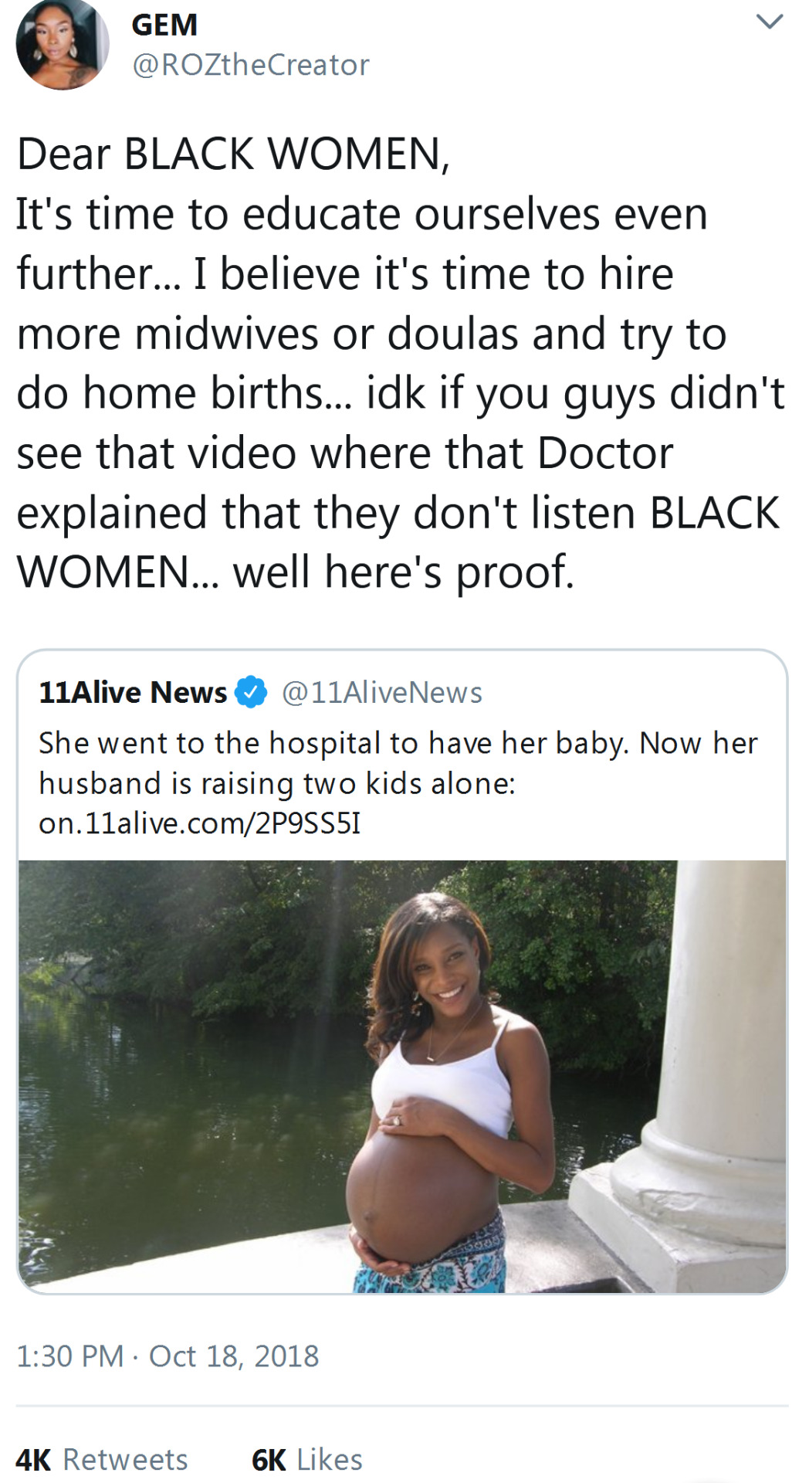Click the @11AliveNews handle
Viewport: 809px width, 1483px height.
click(382, 692)
